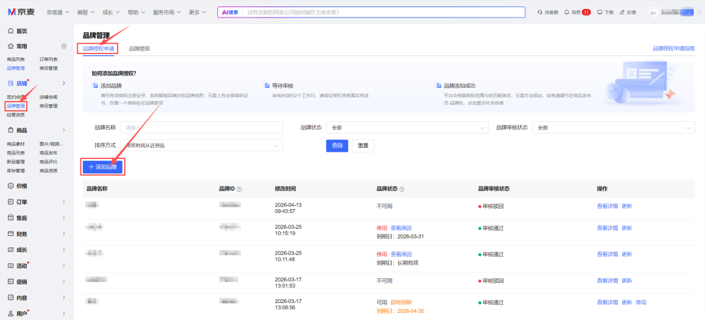The height and width of the screenshot is (320, 705).
Task: Expand the 订单 section chevron
Action: (x=64, y=202)
